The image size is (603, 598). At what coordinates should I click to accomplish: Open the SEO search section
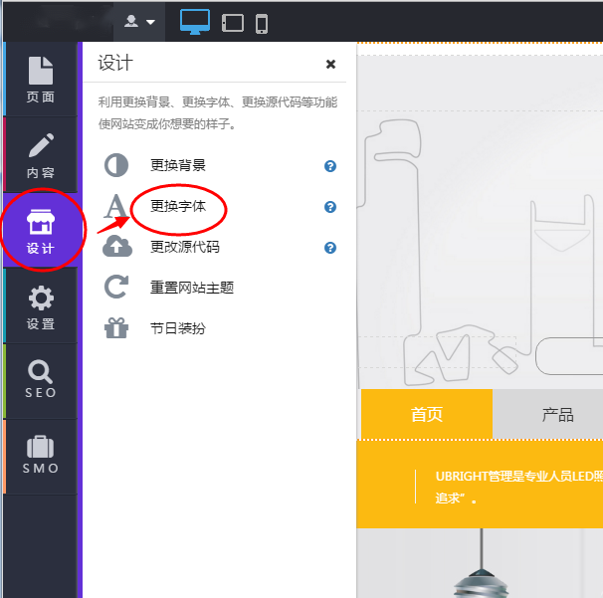(41, 381)
